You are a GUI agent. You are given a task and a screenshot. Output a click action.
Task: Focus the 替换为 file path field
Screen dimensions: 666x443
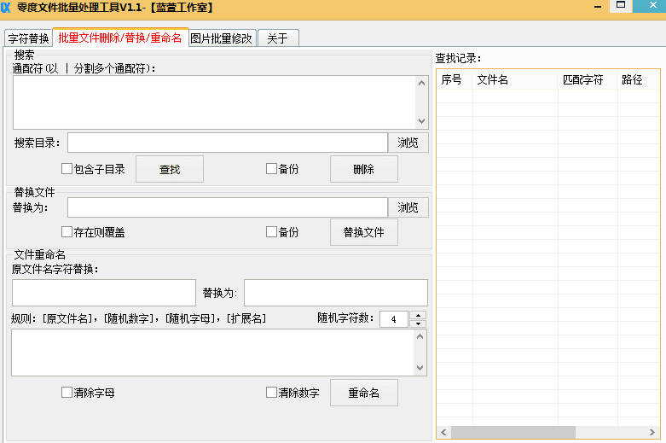(228, 207)
